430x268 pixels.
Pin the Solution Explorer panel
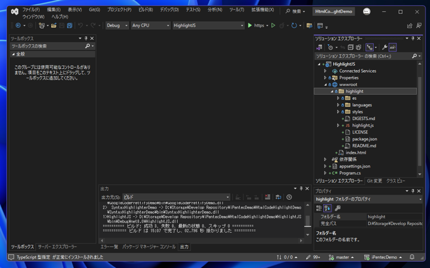(x=413, y=39)
